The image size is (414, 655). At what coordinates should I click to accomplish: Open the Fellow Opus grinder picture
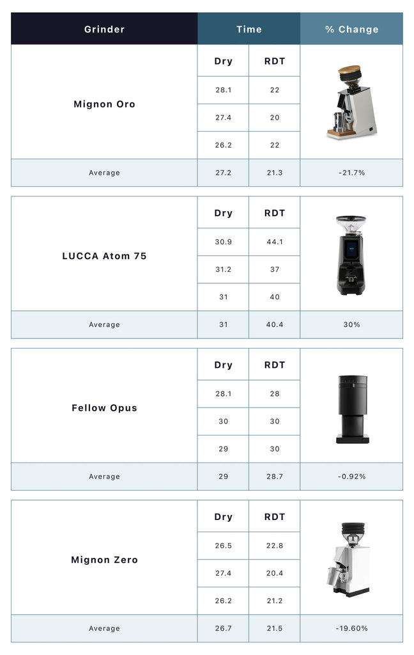click(351, 408)
